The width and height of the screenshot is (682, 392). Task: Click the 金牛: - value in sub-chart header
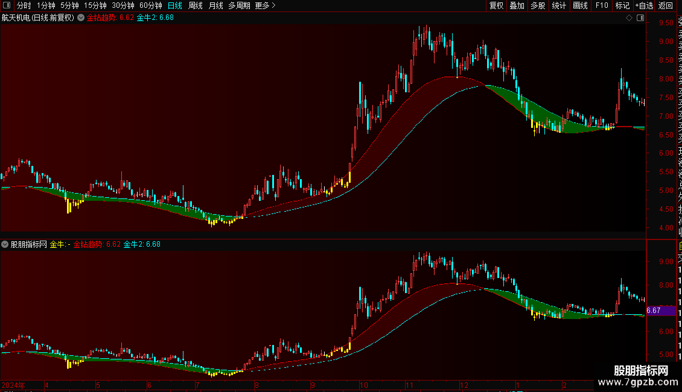click(x=60, y=245)
